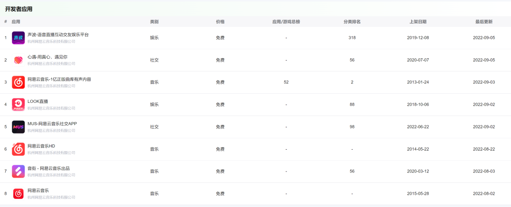
Task: Click the 应用/游戏总榜 column header
Action: (x=286, y=22)
